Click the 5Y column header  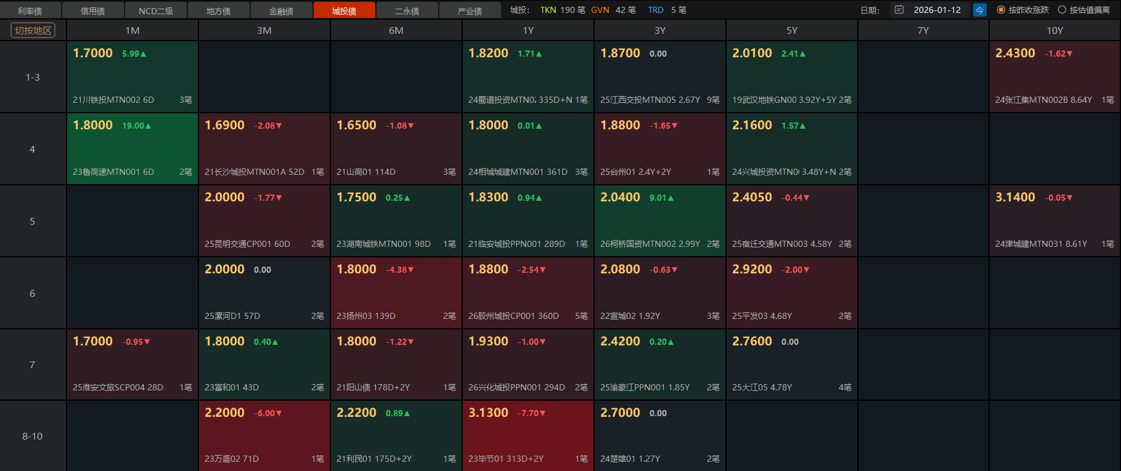tap(792, 30)
